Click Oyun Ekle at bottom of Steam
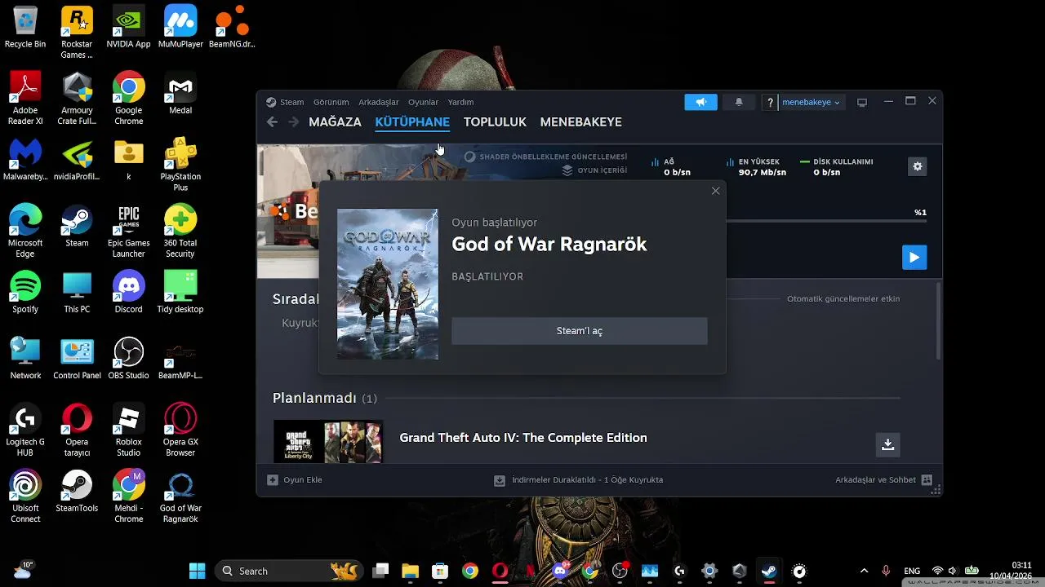Screen dimensions: 1045x587 pos(295,480)
